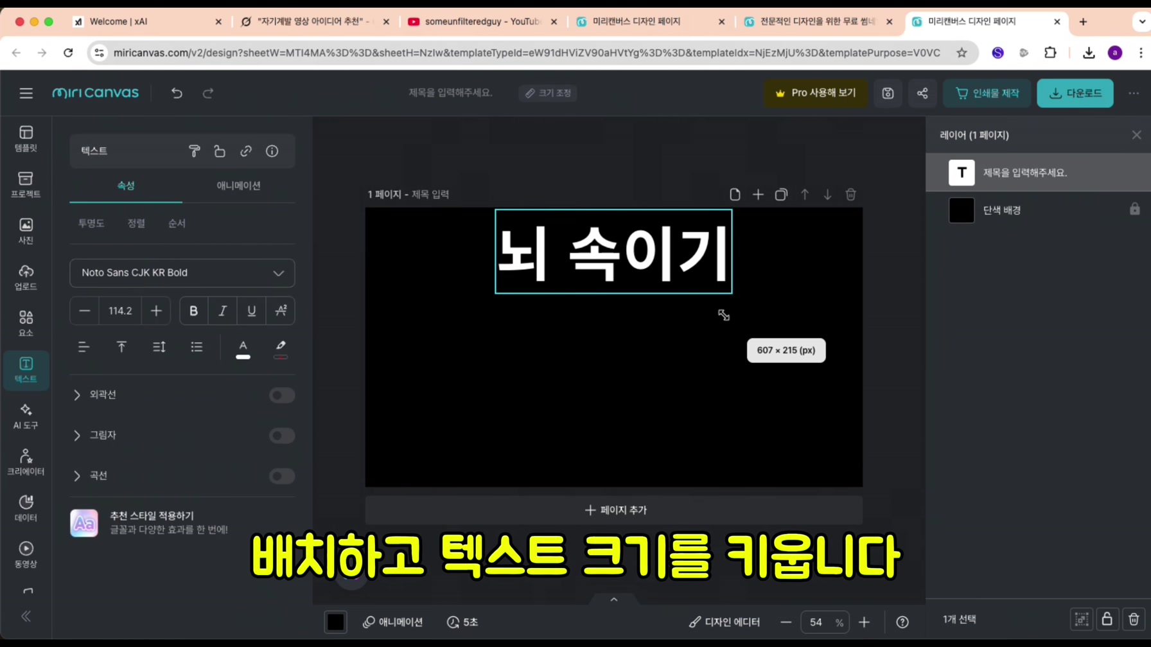Viewport: 1151px width, 647px height.
Task: Click the 크기 조정 resize button
Action: 548,93
